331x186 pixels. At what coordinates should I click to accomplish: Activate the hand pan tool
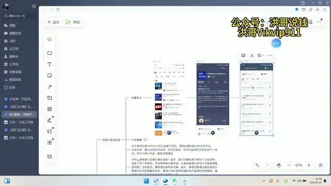(279, 165)
